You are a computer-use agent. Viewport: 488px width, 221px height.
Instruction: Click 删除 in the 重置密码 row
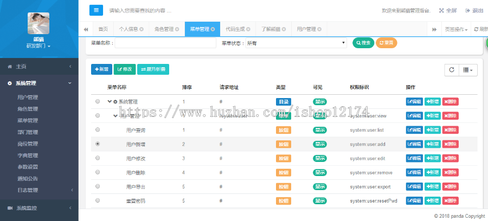coord(451,200)
